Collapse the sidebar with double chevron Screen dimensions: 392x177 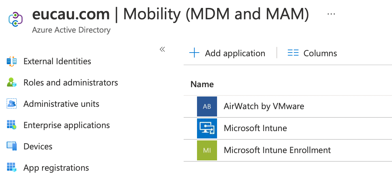[x=162, y=50]
